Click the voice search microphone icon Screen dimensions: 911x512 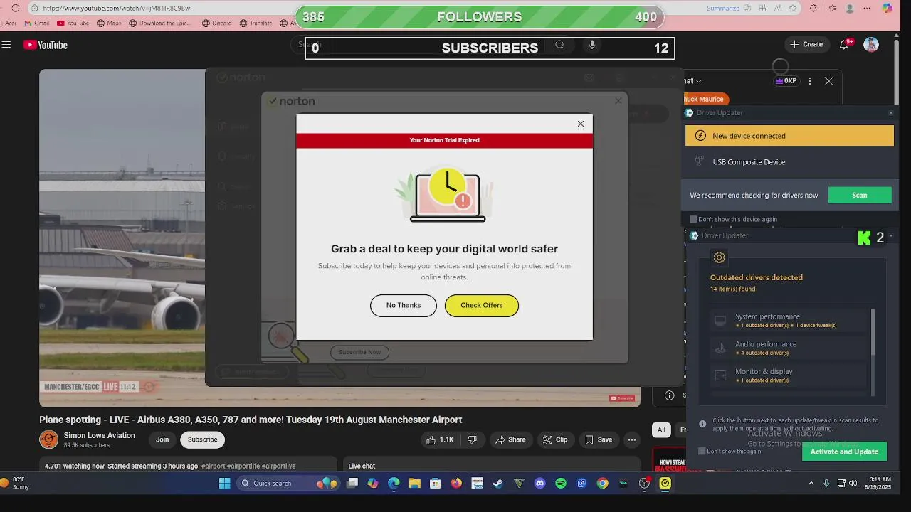pyautogui.click(x=591, y=45)
